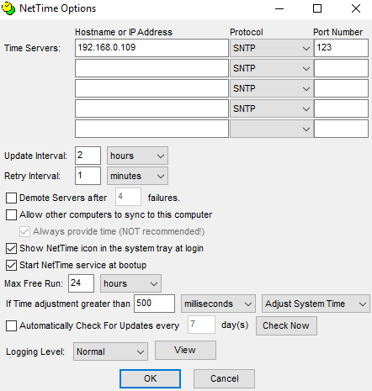Click the Port Number field showing 123
This screenshot has height=391, width=372.
pos(341,48)
